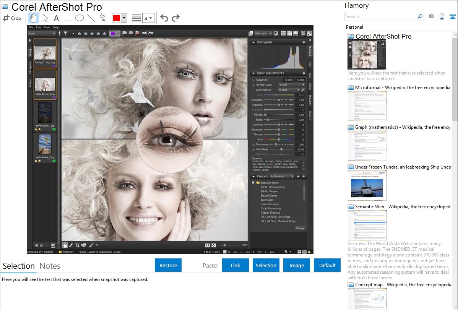The width and height of the screenshot is (458, 310).
Task: Pick the ellipse shape tool
Action: 80,18
